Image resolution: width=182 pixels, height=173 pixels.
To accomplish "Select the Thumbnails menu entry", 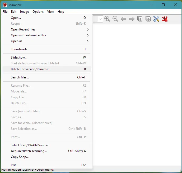I will point(47,49).
